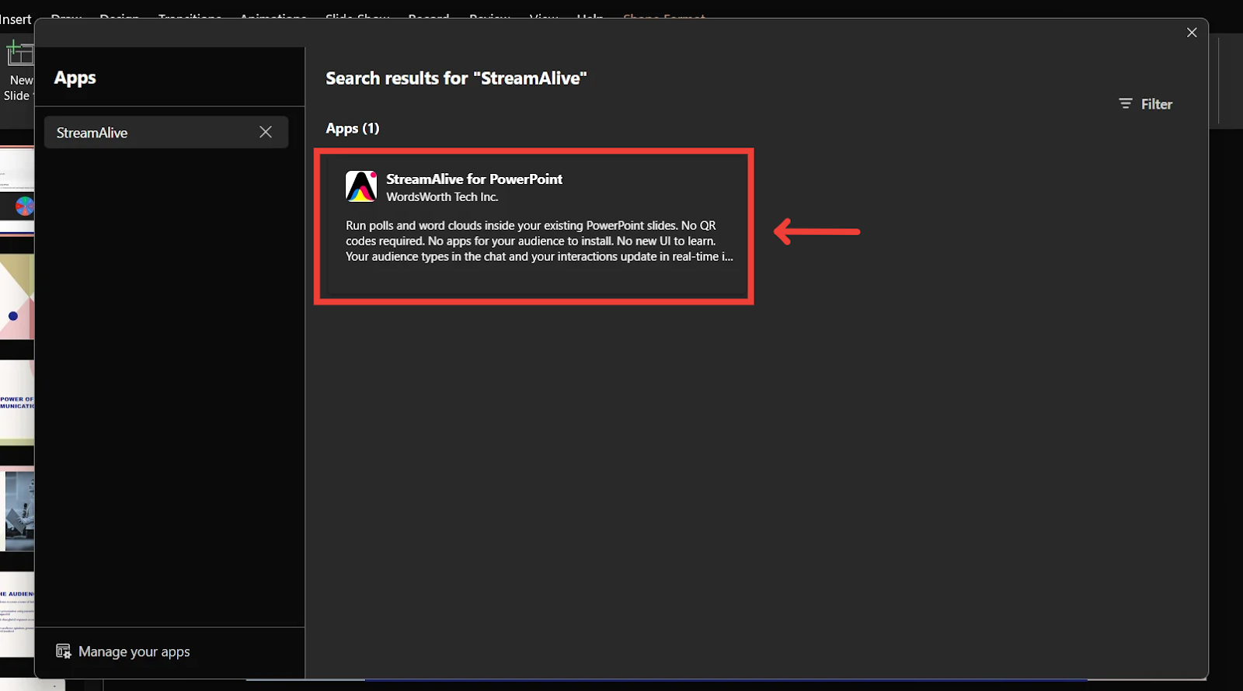The width and height of the screenshot is (1243, 691).
Task: Open the Insert ribbon tab
Action: [16, 19]
